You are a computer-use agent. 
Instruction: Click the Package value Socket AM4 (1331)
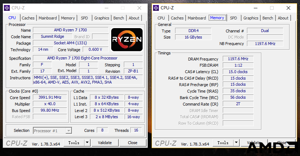click(x=71, y=43)
